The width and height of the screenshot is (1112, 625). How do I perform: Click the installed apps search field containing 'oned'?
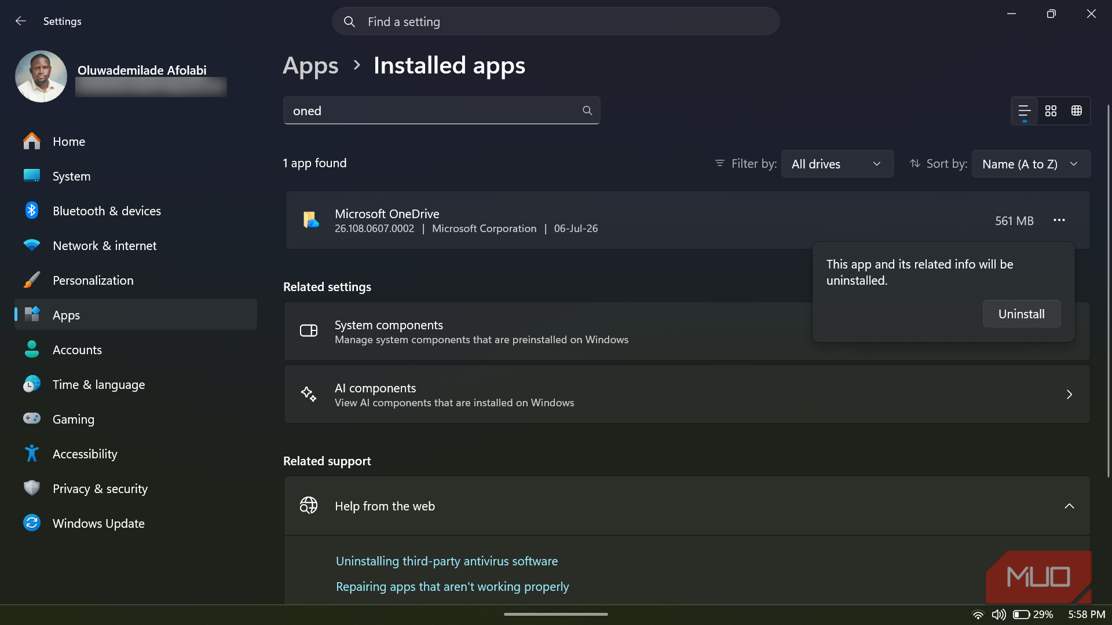tap(441, 111)
